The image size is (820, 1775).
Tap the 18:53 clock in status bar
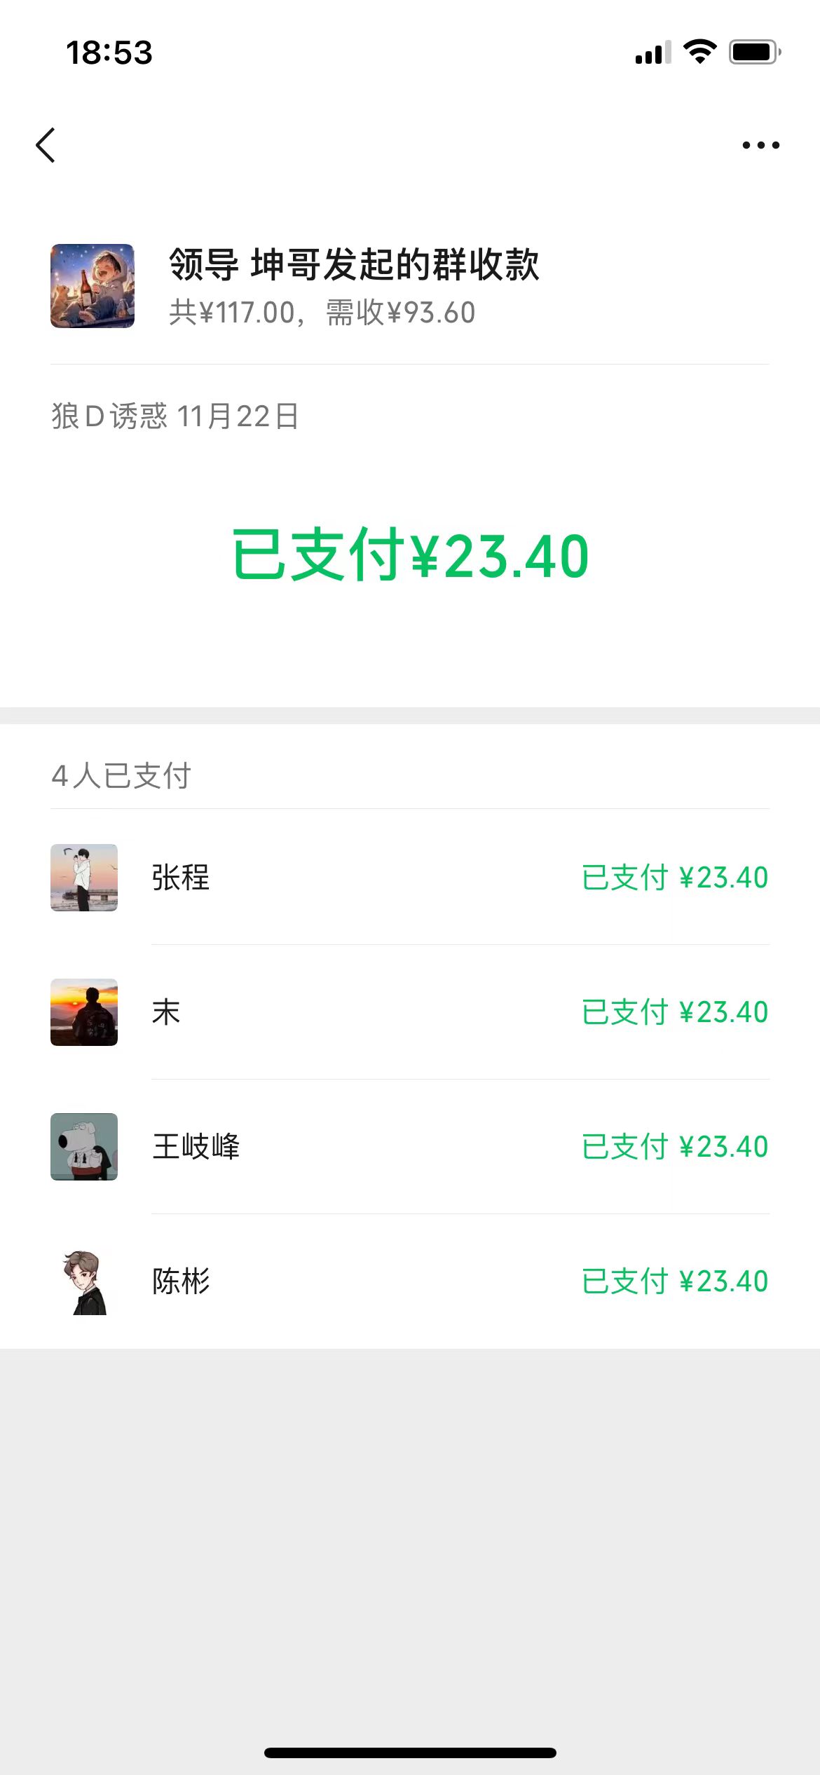(109, 53)
